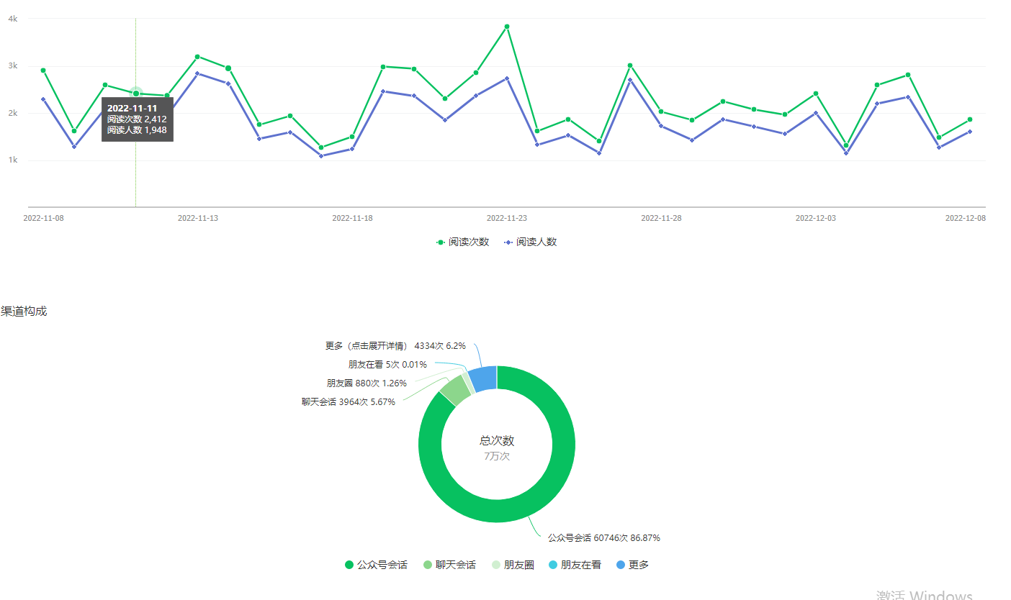Hide 朋友圈 series via legend
Viewport: 1011px width, 600px height.
pos(513,565)
